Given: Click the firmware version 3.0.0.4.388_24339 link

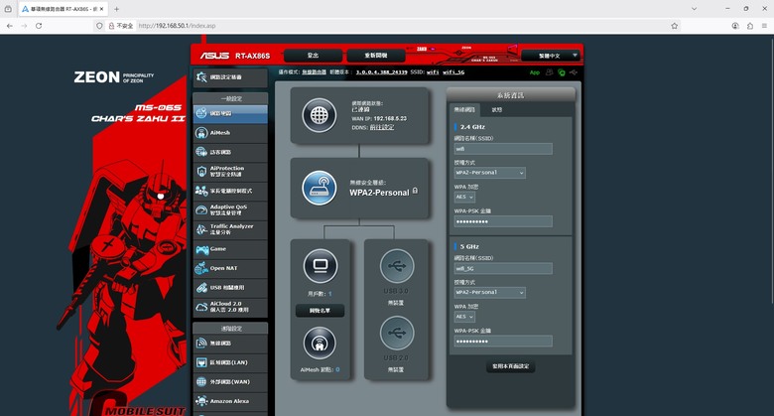Looking at the screenshot, I should 382,72.
